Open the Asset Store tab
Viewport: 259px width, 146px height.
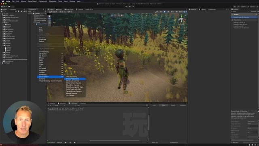69,9
